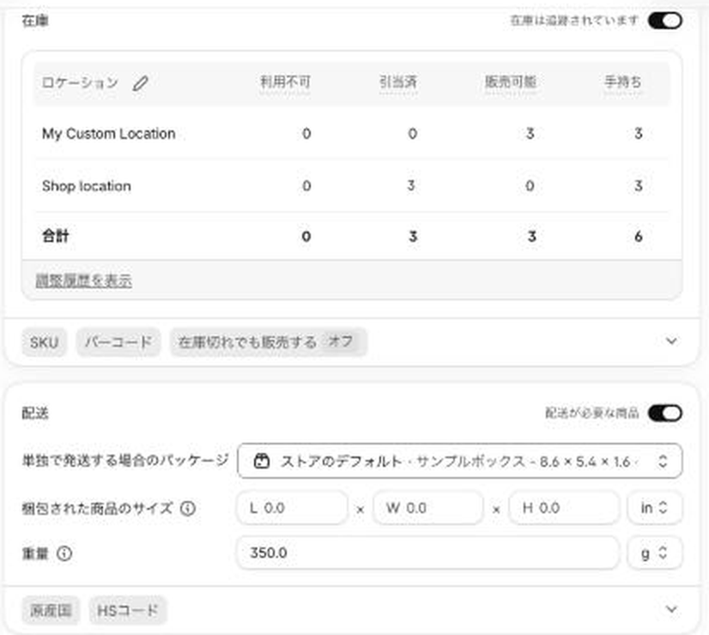This screenshot has width=709, height=635.
Task: Click Shop location's 販売可能 value 0
Action: [530, 185]
